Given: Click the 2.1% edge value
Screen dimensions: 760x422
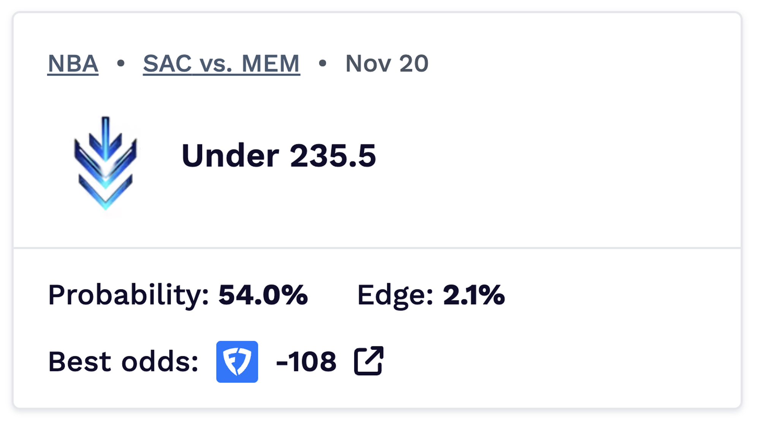Looking at the screenshot, I should coord(474,295).
